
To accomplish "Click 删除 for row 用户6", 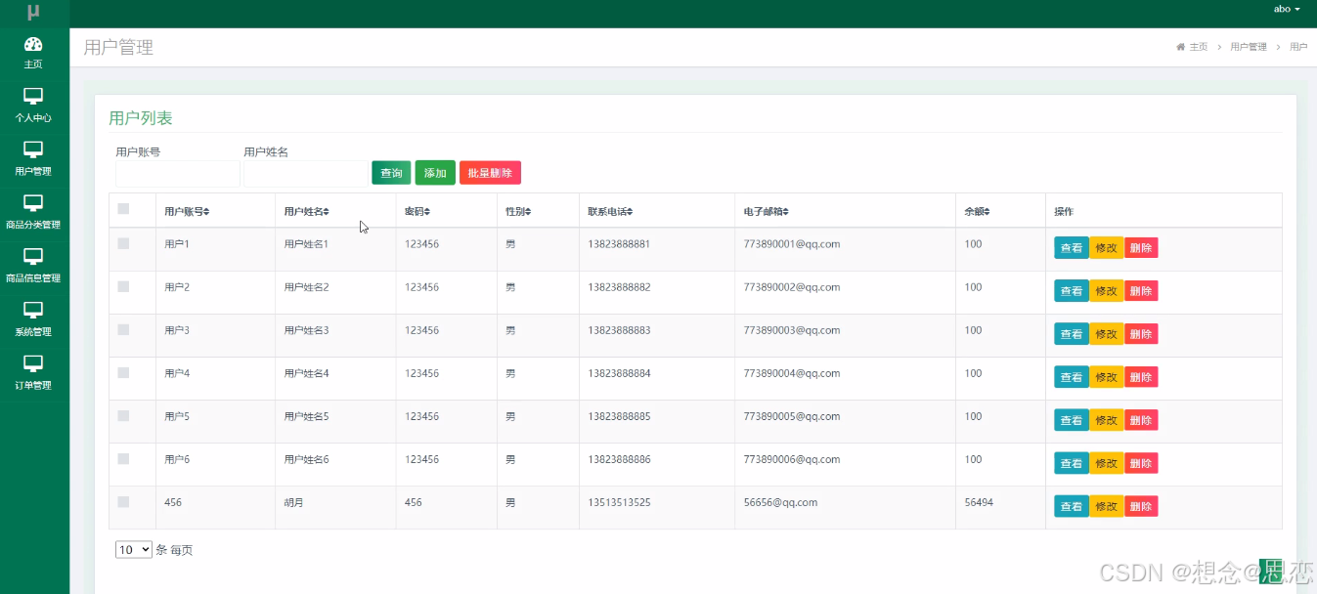I will [1141, 463].
